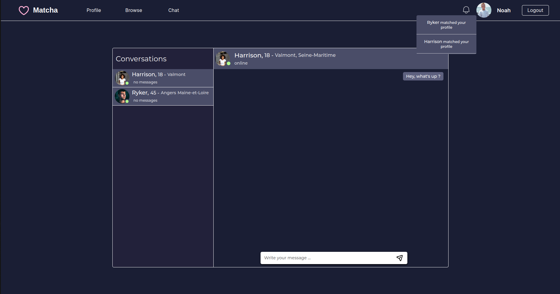Image resolution: width=560 pixels, height=294 pixels.
Task: Click Harrison's avatar in conversations list
Action: coord(122,78)
